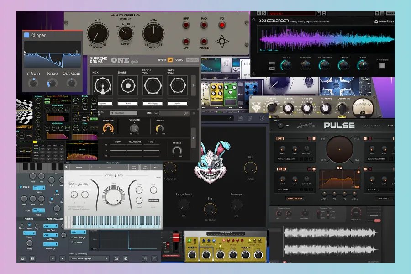
Task: Open SpaceBlender settings gear icon
Action: click(377, 13)
